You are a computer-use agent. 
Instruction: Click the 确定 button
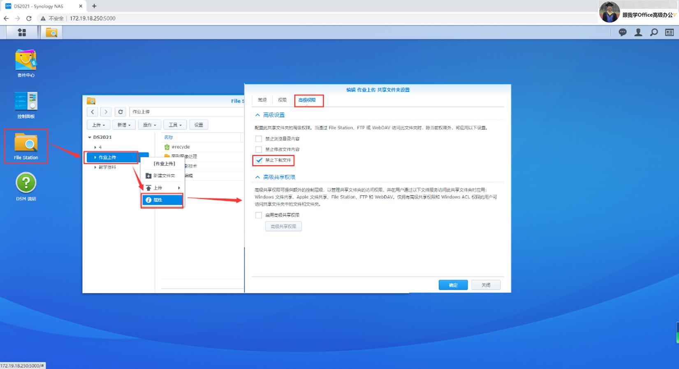[x=453, y=285]
